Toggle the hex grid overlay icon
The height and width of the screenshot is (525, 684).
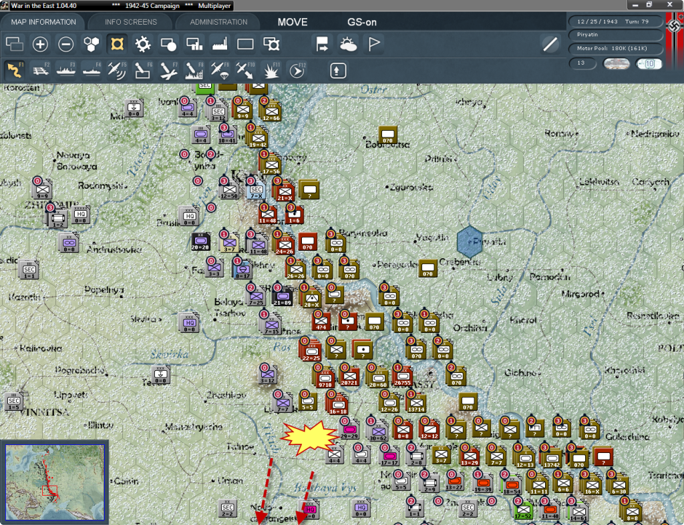point(91,44)
